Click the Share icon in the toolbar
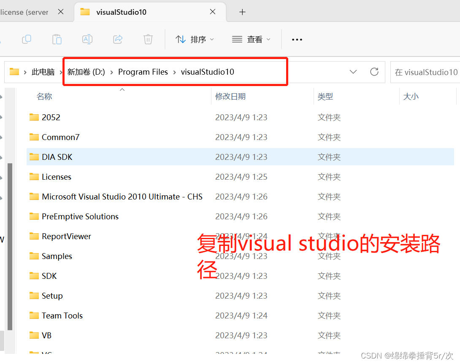Image resolution: width=460 pixels, height=364 pixels. (x=117, y=39)
